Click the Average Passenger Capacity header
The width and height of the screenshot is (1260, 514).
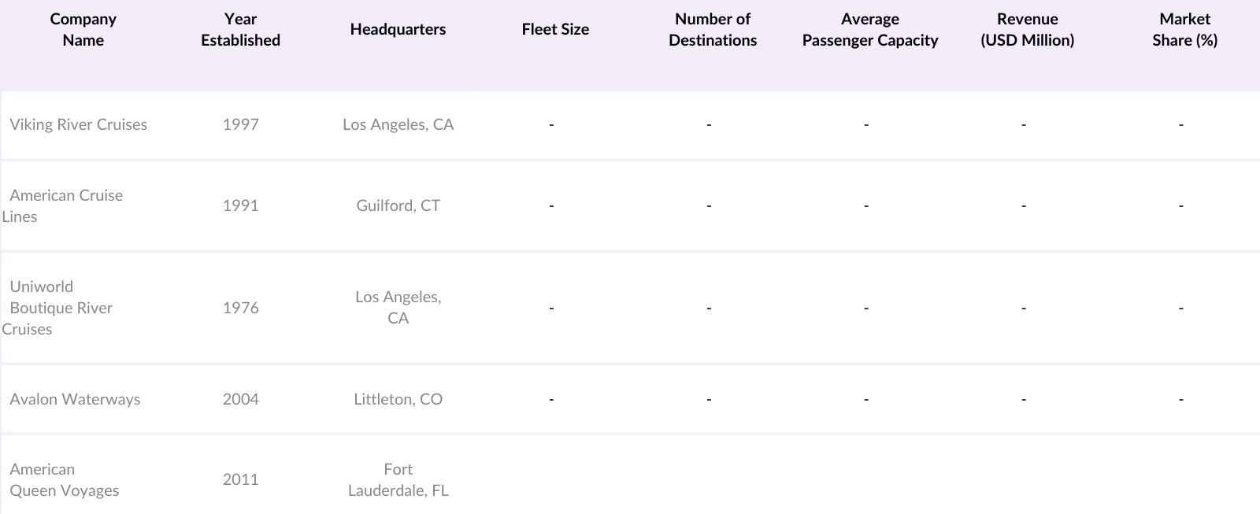(x=870, y=30)
